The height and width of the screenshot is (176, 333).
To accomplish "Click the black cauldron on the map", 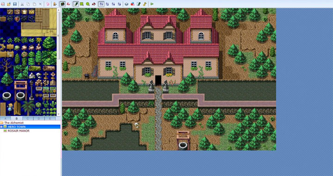I will 87,75.
